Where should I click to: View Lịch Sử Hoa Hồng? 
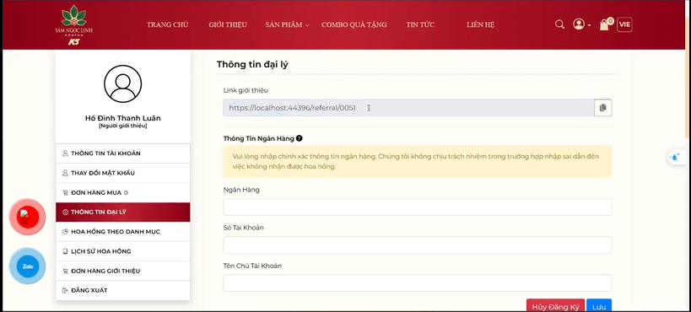tap(123, 251)
